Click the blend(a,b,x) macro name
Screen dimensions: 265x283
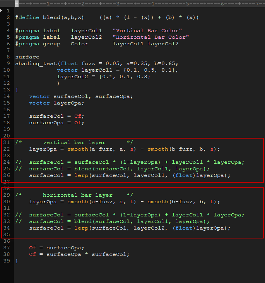pyautogui.click(x=63, y=17)
